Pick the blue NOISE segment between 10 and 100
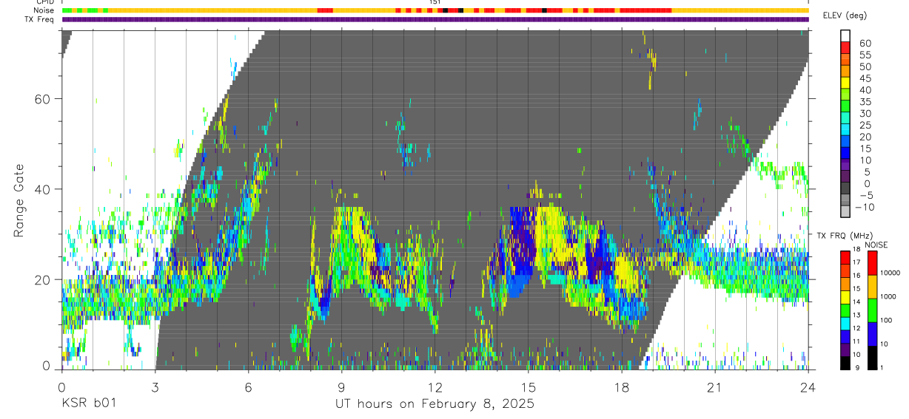The width and height of the screenshot is (909, 419). 871,333
